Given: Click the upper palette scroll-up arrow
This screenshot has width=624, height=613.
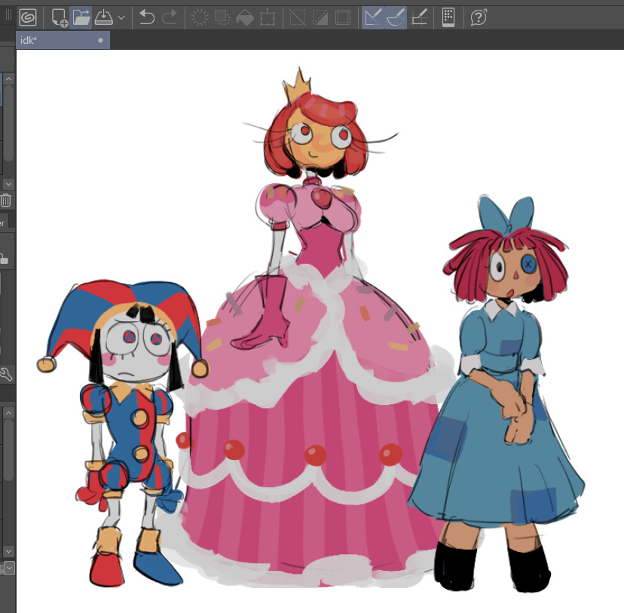Looking at the screenshot, I should pos(9,79).
